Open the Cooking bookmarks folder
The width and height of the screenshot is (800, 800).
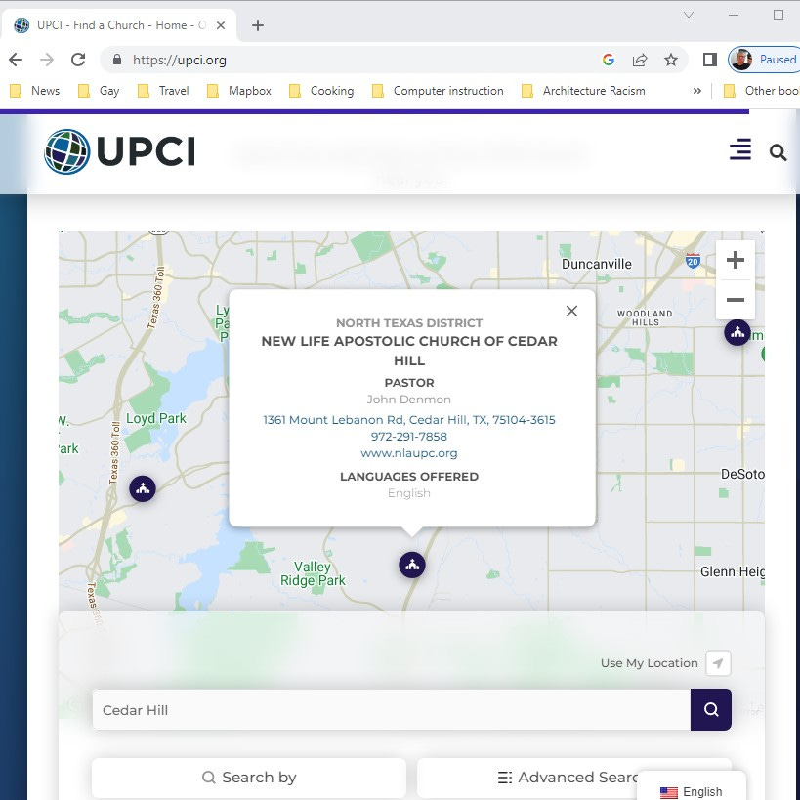321,91
